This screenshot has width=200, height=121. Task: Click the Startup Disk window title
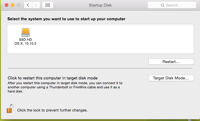(100, 5)
